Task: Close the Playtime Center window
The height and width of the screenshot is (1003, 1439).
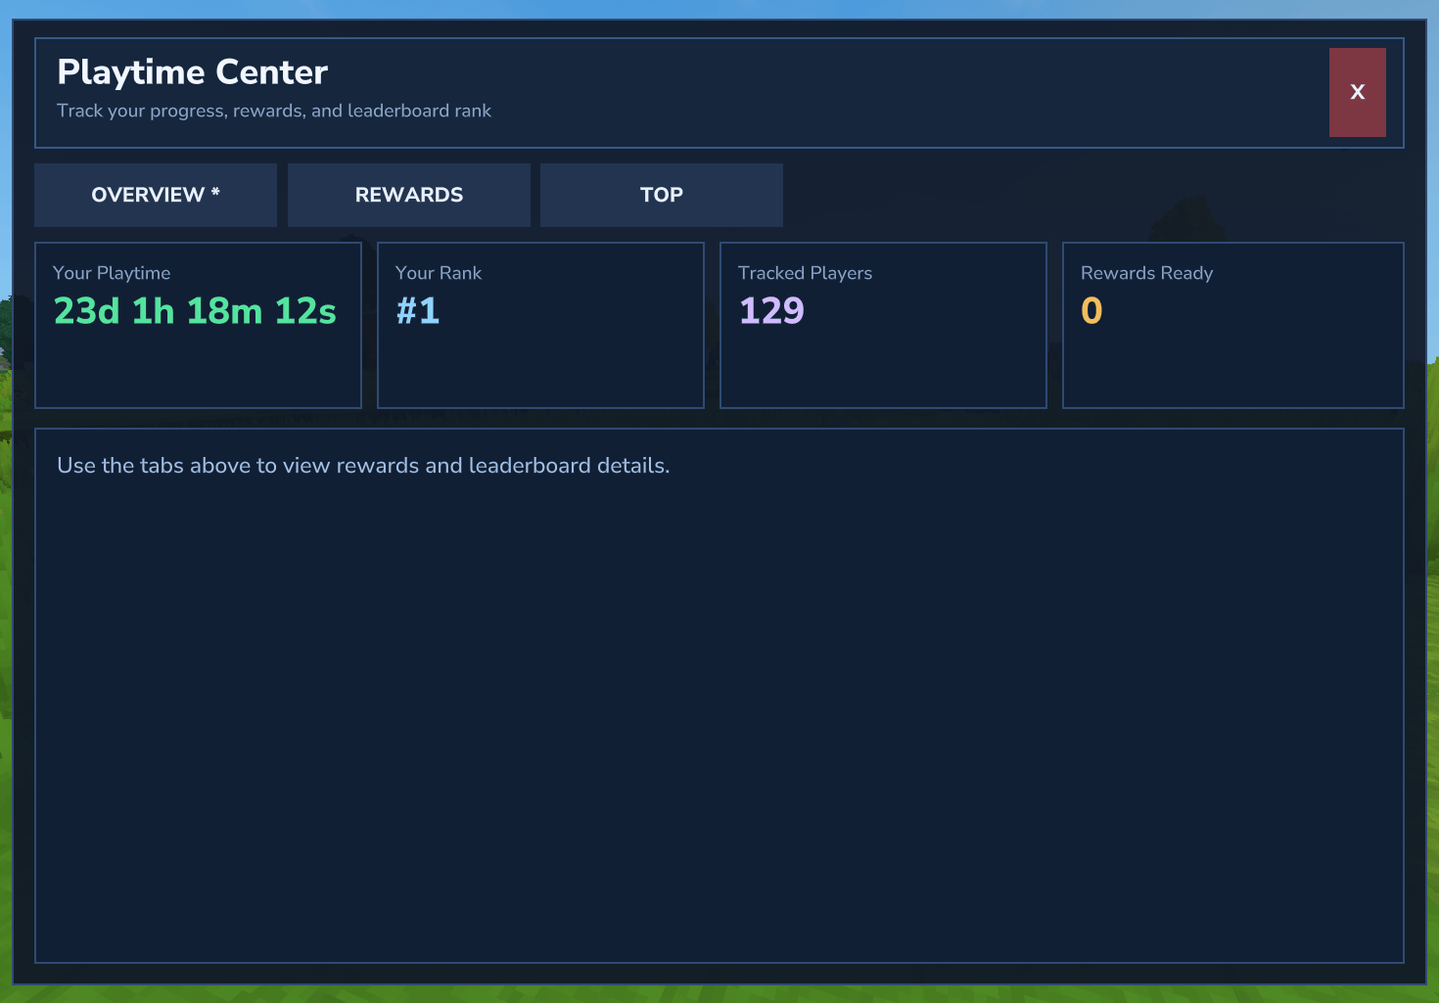Action: click(1357, 92)
